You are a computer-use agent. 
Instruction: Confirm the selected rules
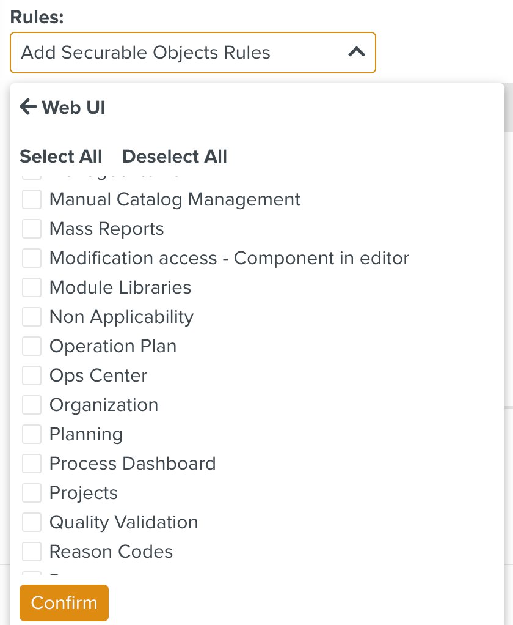(x=64, y=603)
